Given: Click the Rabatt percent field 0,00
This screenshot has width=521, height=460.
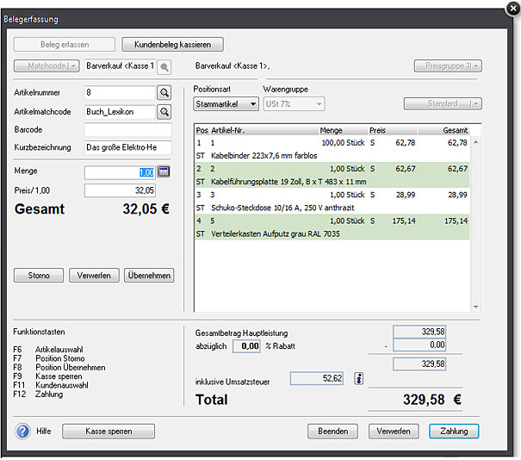Looking at the screenshot, I should tap(246, 346).
